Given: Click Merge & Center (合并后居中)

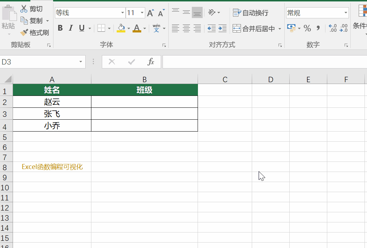Looking at the screenshot, I should pos(254,28).
